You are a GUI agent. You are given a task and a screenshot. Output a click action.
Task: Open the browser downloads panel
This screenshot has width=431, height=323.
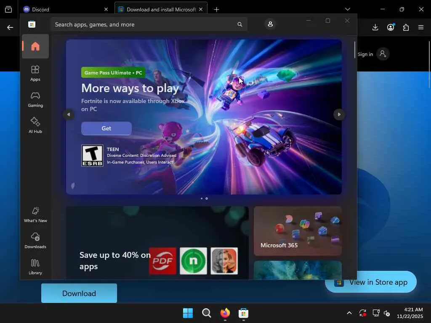[375, 27]
